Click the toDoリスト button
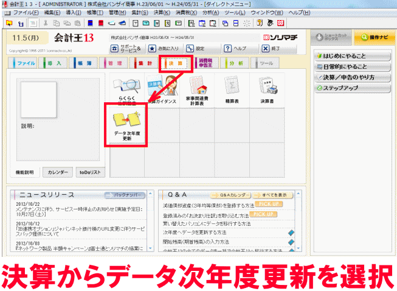The width and height of the screenshot is (397, 291). [x=90, y=172]
